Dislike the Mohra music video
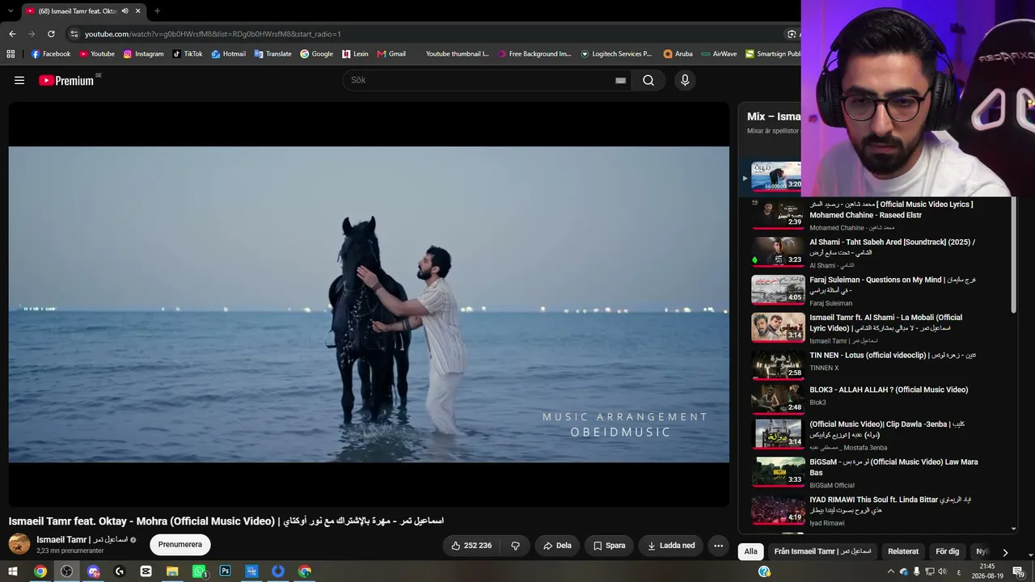This screenshot has height=582, width=1035. pyautogui.click(x=515, y=546)
